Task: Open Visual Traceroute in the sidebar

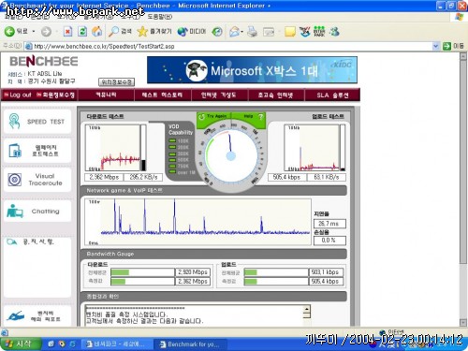Action: tap(37, 180)
